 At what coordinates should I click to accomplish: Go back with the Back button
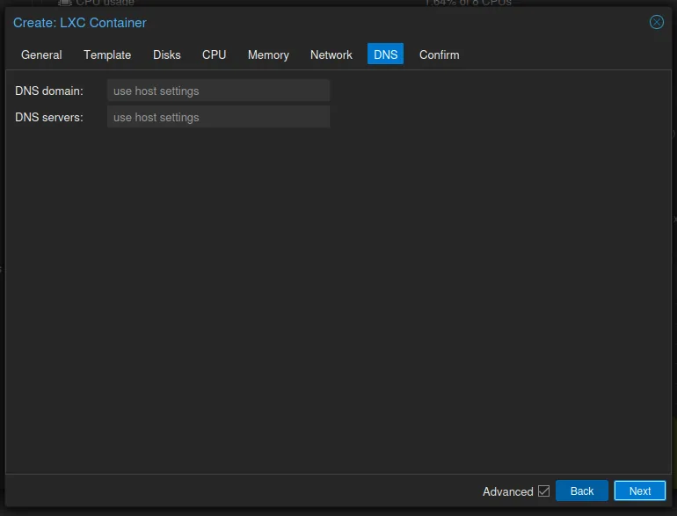(x=581, y=491)
